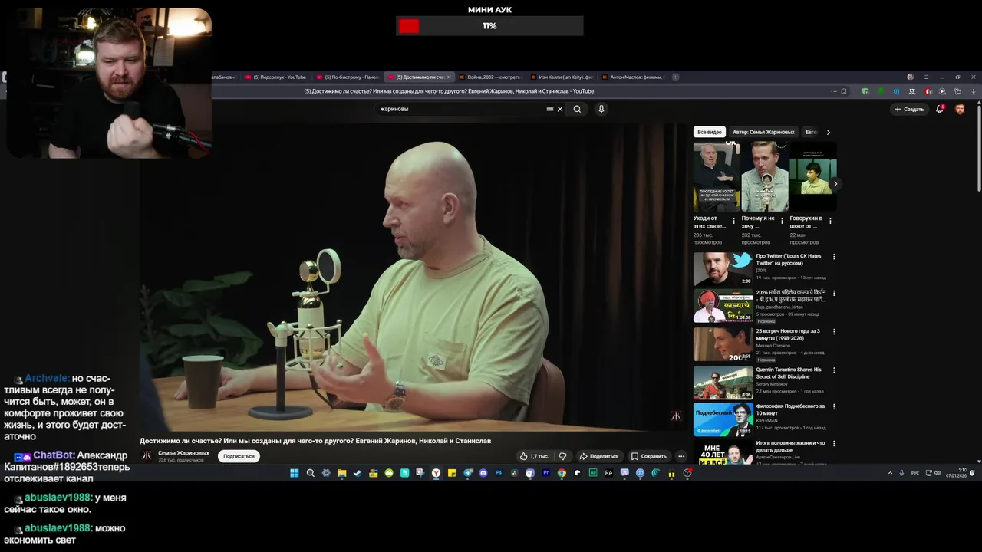Open on-screen keyboard icon in search box
Screen dimensions: 982x552
pos(550,109)
